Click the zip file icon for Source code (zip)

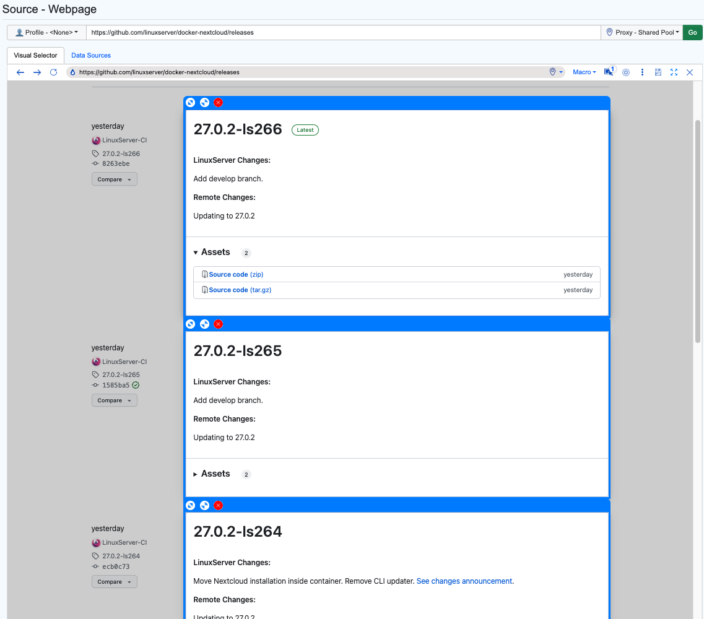pos(205,274)
